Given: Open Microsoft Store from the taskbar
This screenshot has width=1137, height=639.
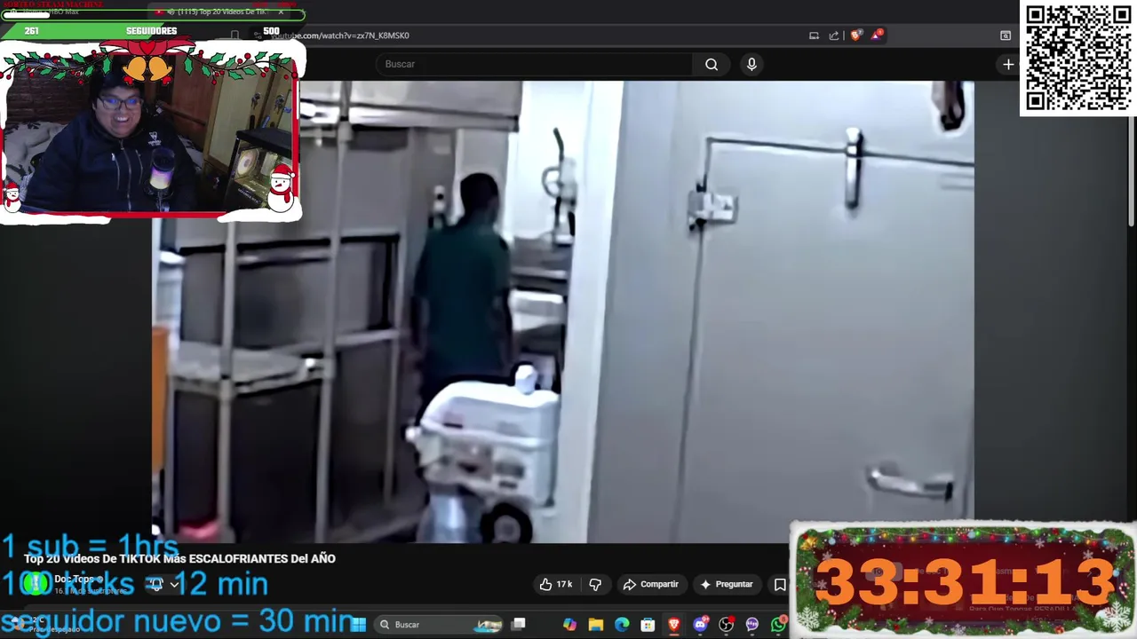Looking at the screenshot, I should pos(648,625).
